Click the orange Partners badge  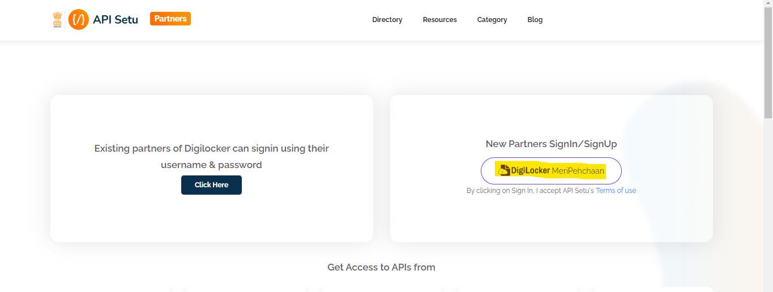point(170,19)
